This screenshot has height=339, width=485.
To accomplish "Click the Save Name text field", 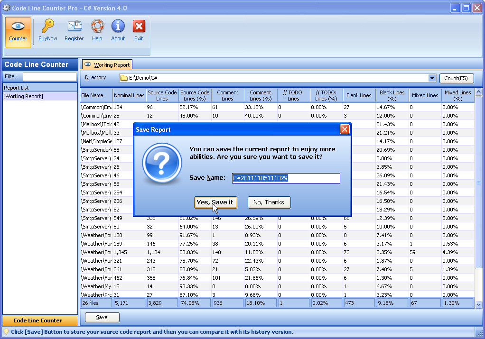I will (286, 178).
